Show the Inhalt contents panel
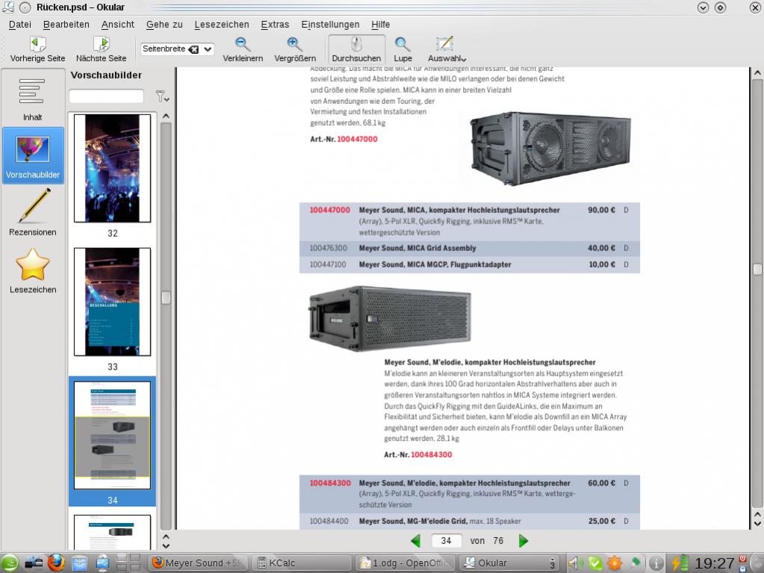This screenshot has width=764, height=573. pyautogui.click(x=33, y=99)
